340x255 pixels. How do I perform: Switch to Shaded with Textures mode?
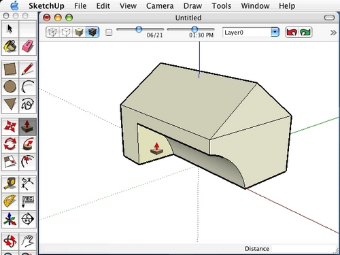click(x=92, y=33)
